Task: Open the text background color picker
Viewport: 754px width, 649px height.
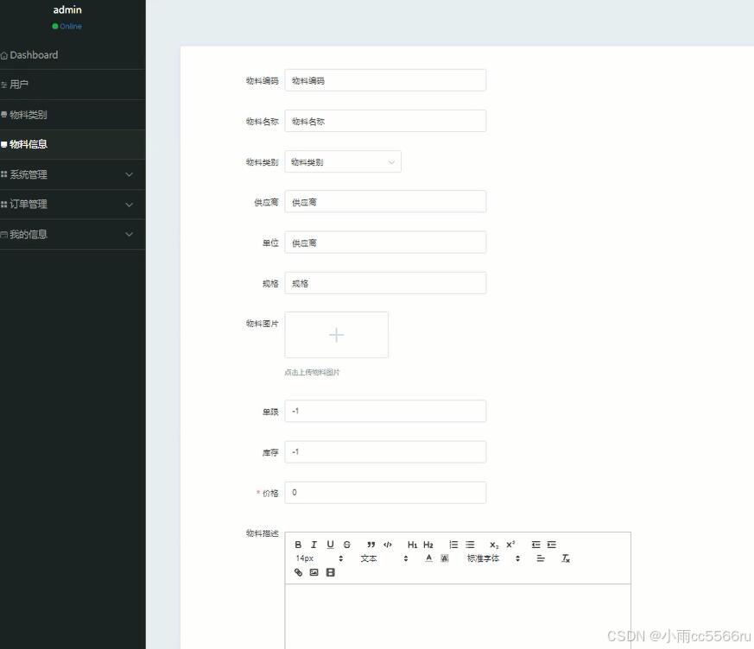Action: click(x=445, y=558)
